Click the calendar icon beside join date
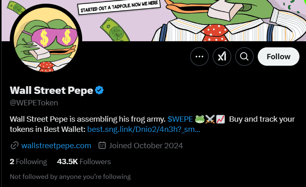The height and width of the screenshot is (187, 306). point(103,145)
